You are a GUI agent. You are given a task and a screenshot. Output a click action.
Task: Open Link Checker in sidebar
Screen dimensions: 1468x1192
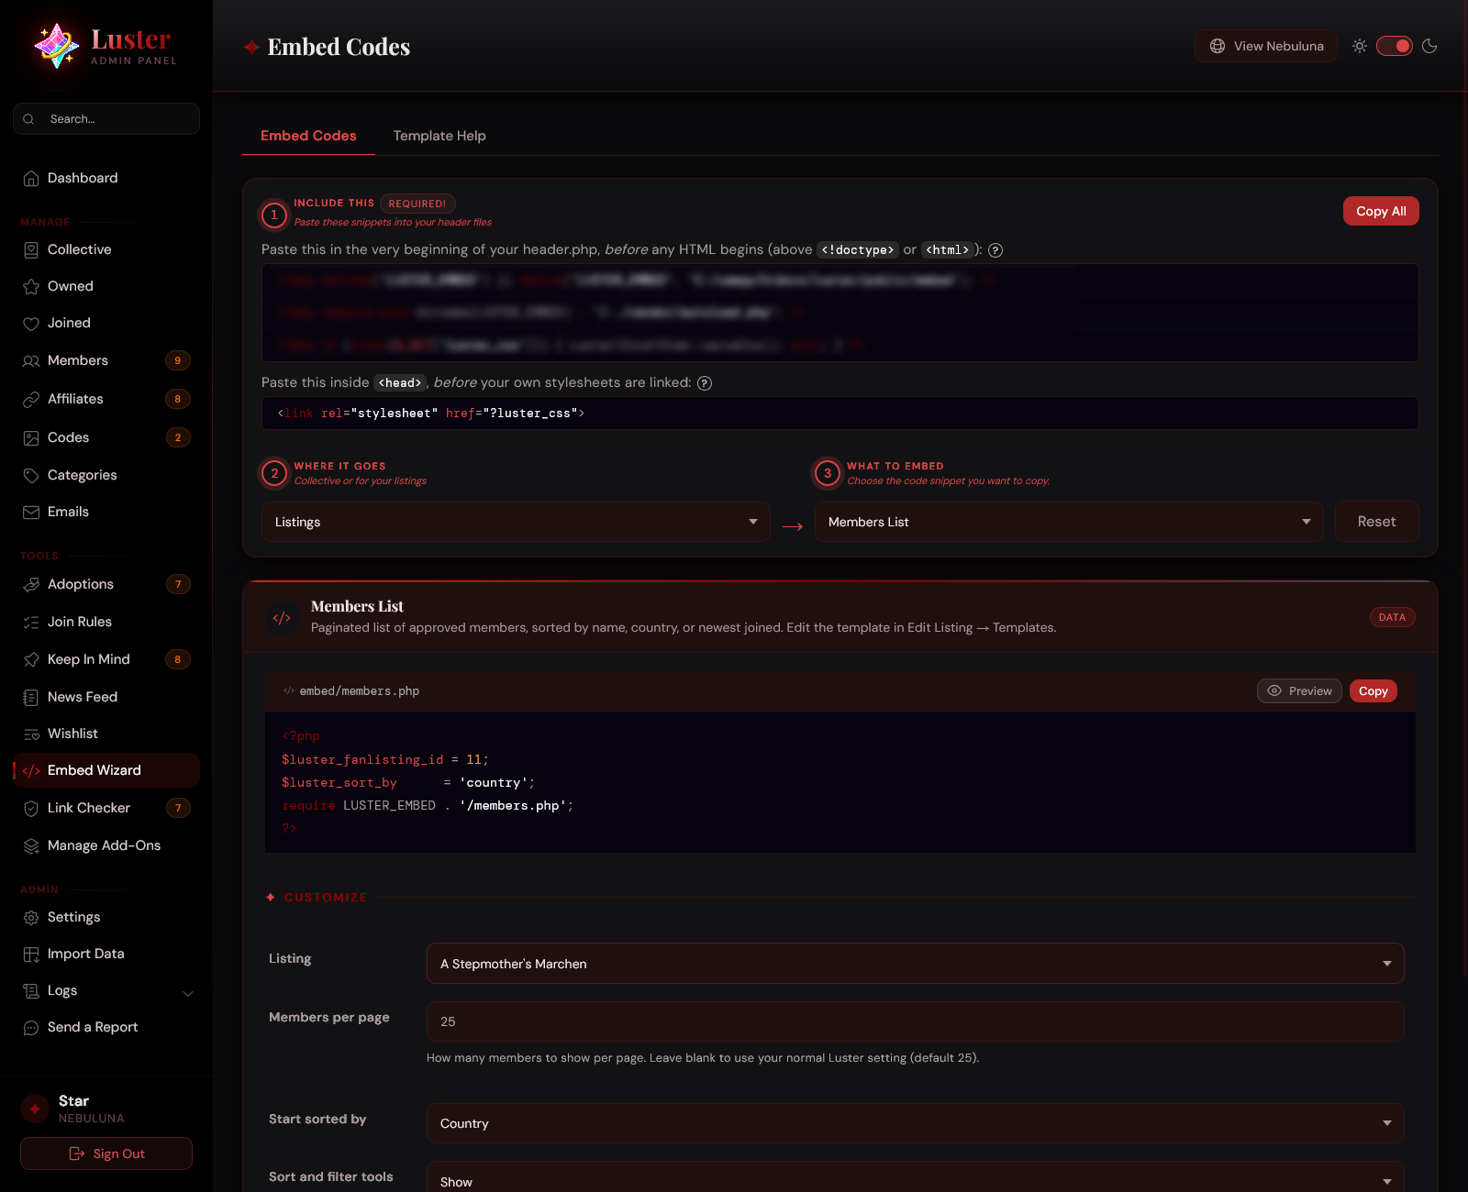click(x=106, y=808)
